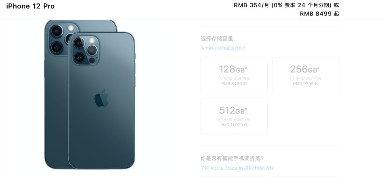
Task: Choose the 256GB storage option
Action: coord(306,75)
